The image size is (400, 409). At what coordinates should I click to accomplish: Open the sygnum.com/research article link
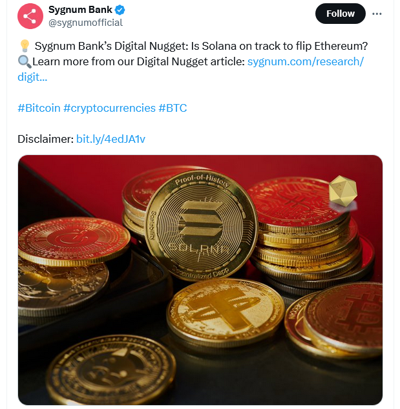[305, 61]
